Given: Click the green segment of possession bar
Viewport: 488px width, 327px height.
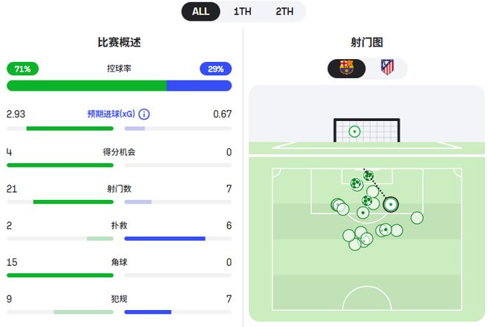Looking at the screenshot, I should pyautogui.click(x=86, y=86).
